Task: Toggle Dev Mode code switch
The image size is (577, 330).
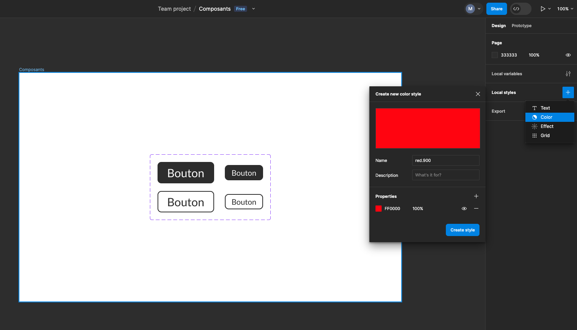Action: pos(520,9)
